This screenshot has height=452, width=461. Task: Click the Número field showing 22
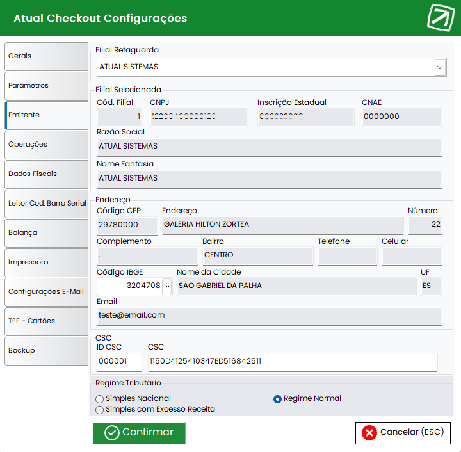point(425,225)
